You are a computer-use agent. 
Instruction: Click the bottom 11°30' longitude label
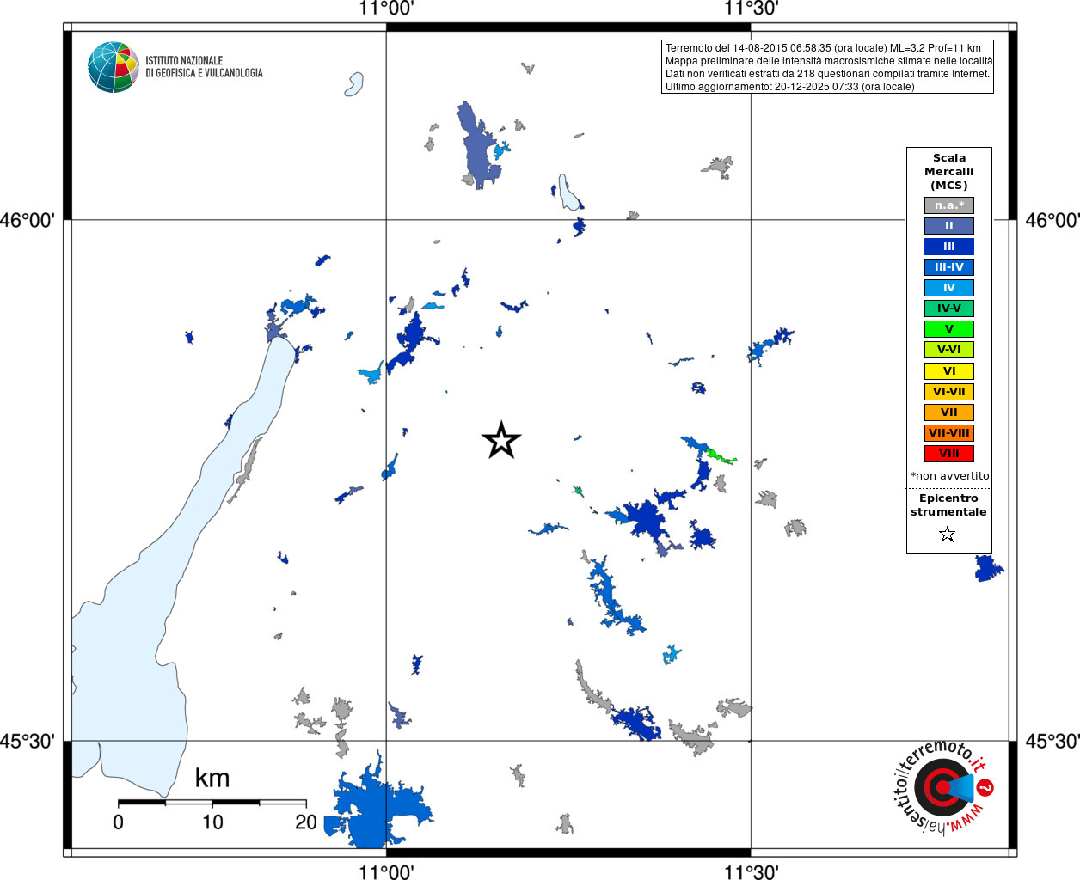751,871
